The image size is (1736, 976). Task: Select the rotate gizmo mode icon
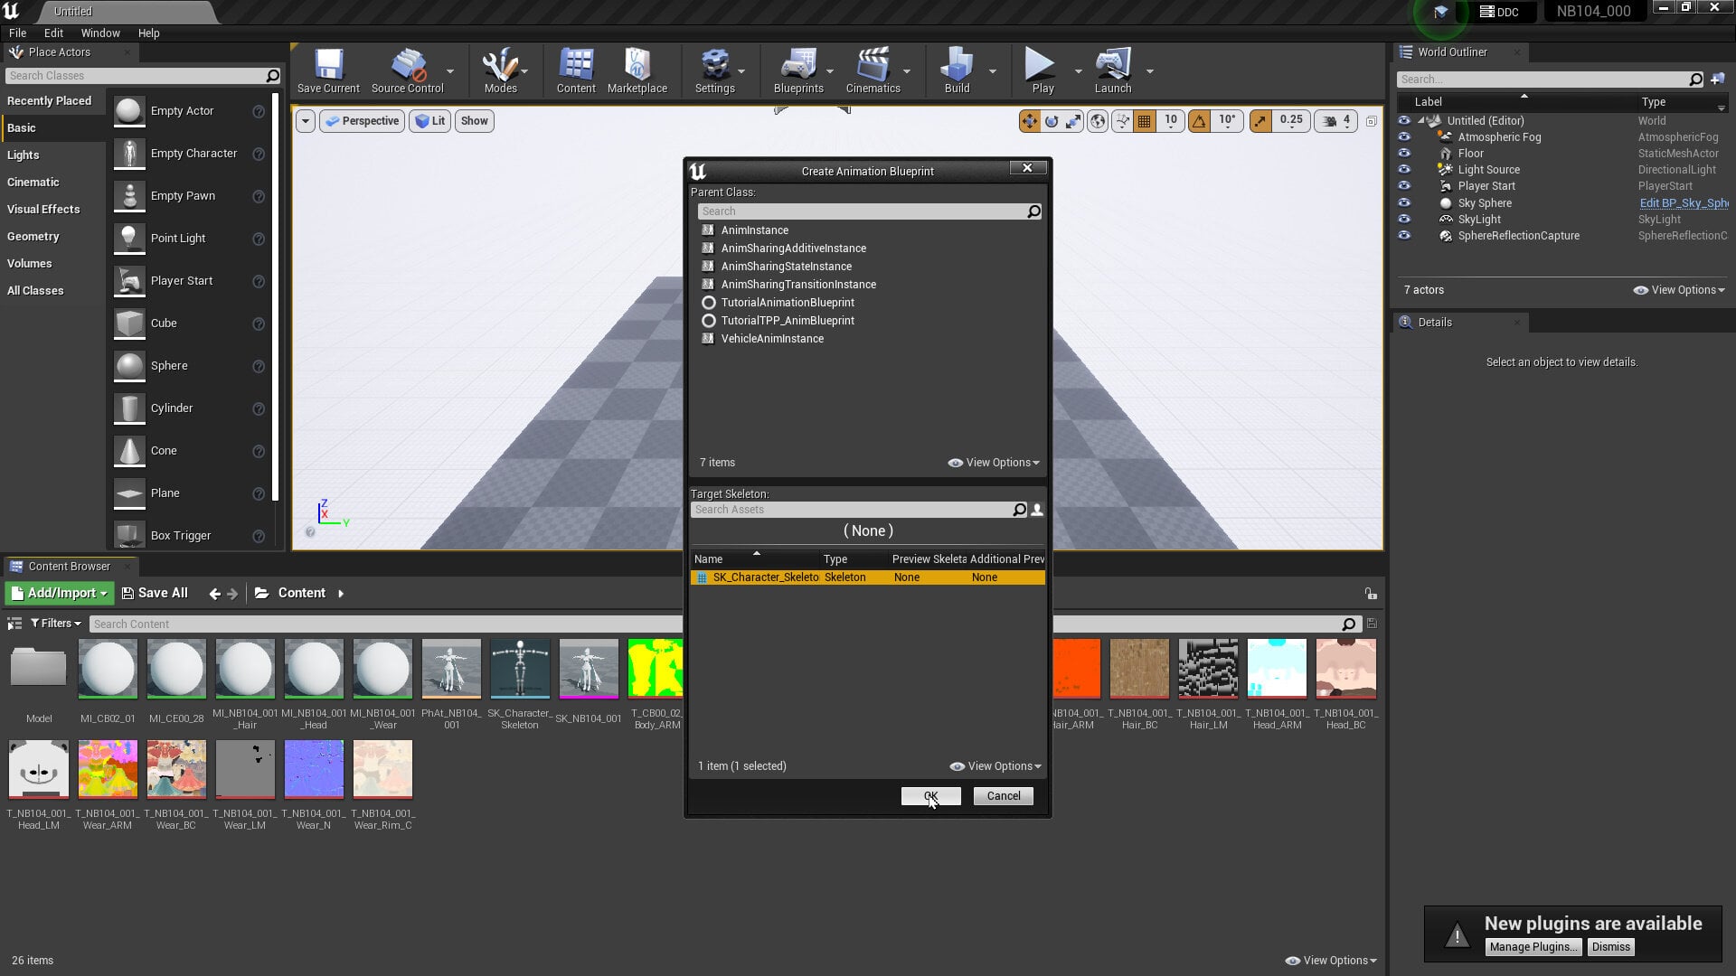coord(1052,121)
